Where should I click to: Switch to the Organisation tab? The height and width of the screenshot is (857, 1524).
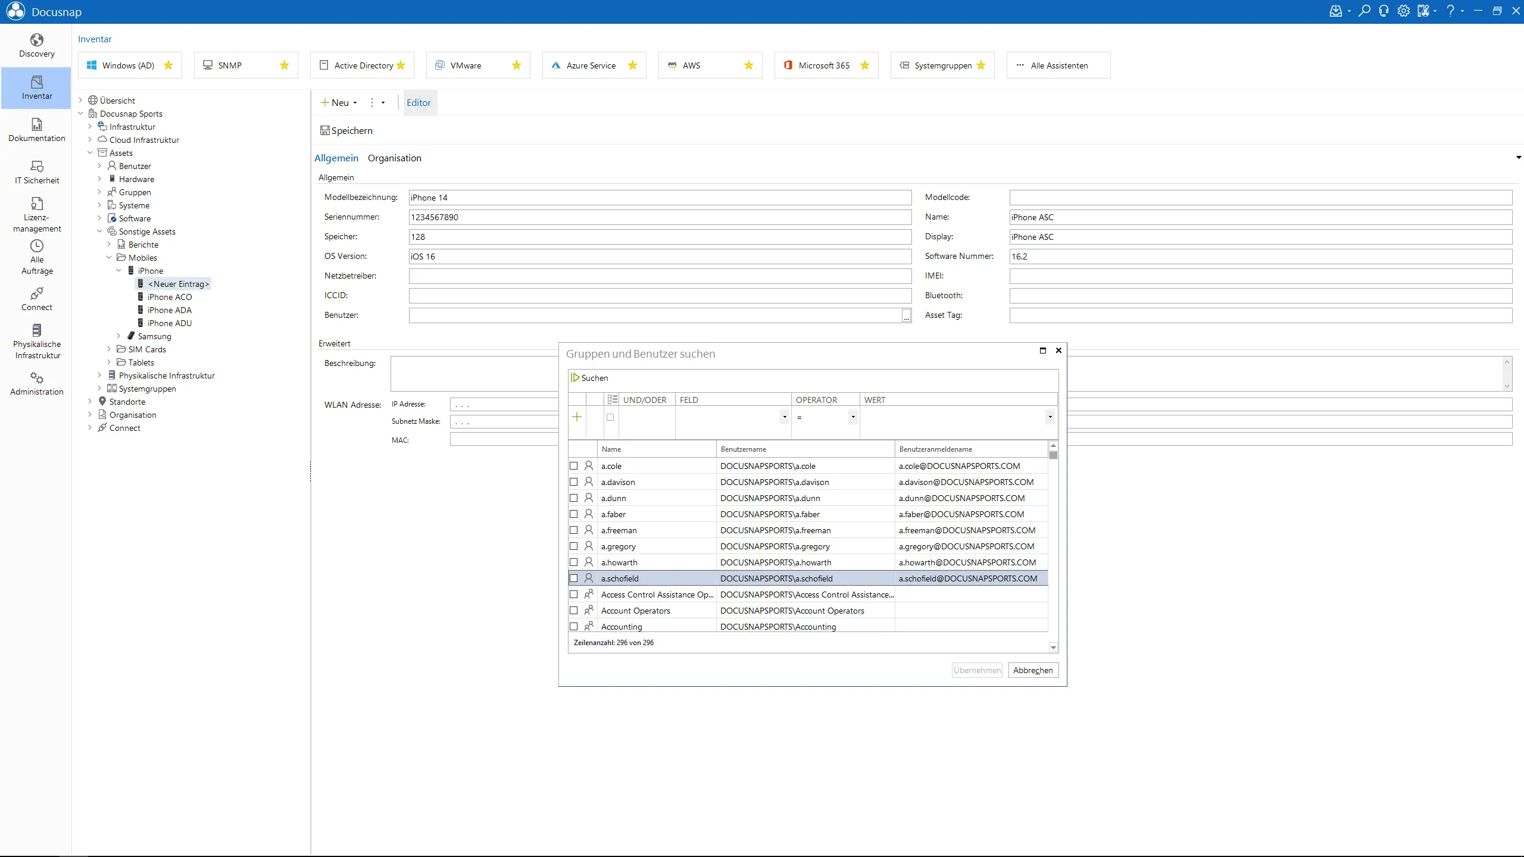pyautogui.click(x=394, y=158)
